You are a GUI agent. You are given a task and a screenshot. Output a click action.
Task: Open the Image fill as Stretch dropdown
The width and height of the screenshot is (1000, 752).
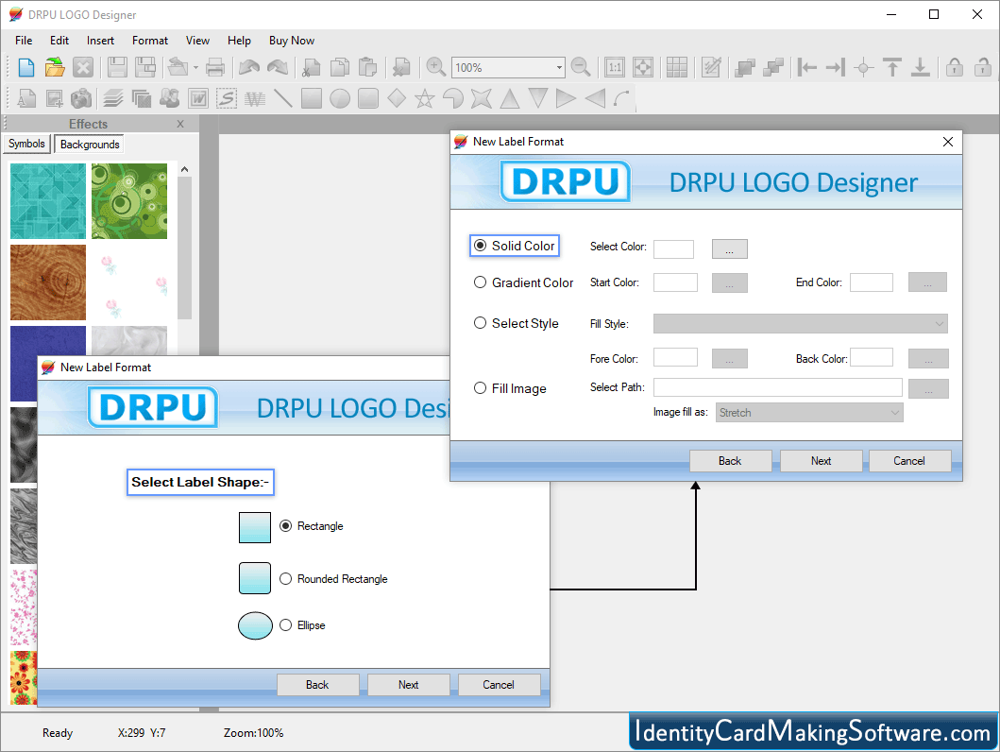(x=809, y=413)
